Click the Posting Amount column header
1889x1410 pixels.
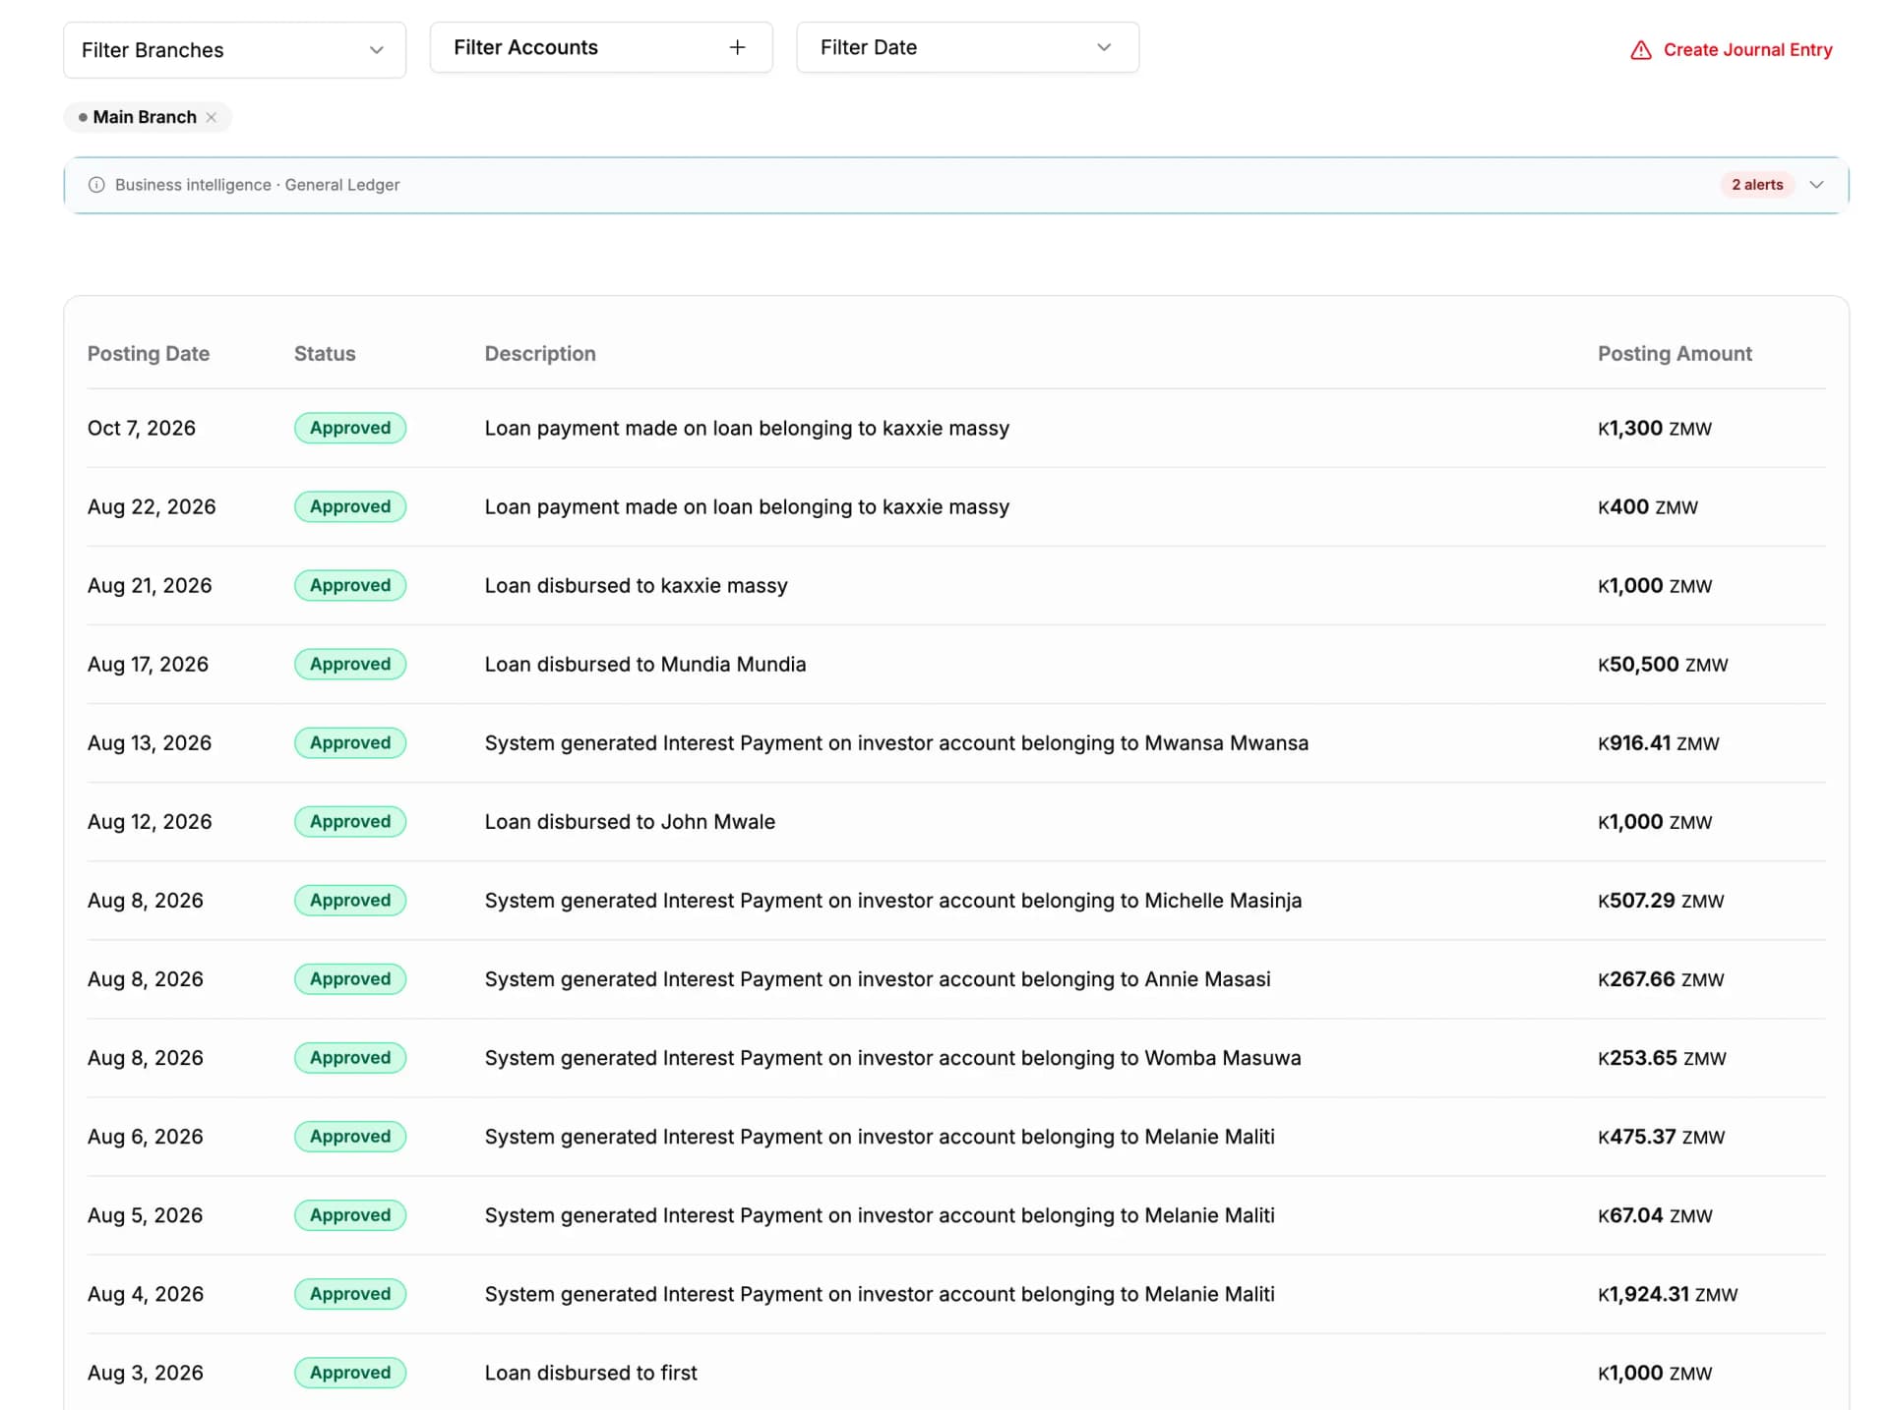pyautogui.click(x=1675, y=354)
